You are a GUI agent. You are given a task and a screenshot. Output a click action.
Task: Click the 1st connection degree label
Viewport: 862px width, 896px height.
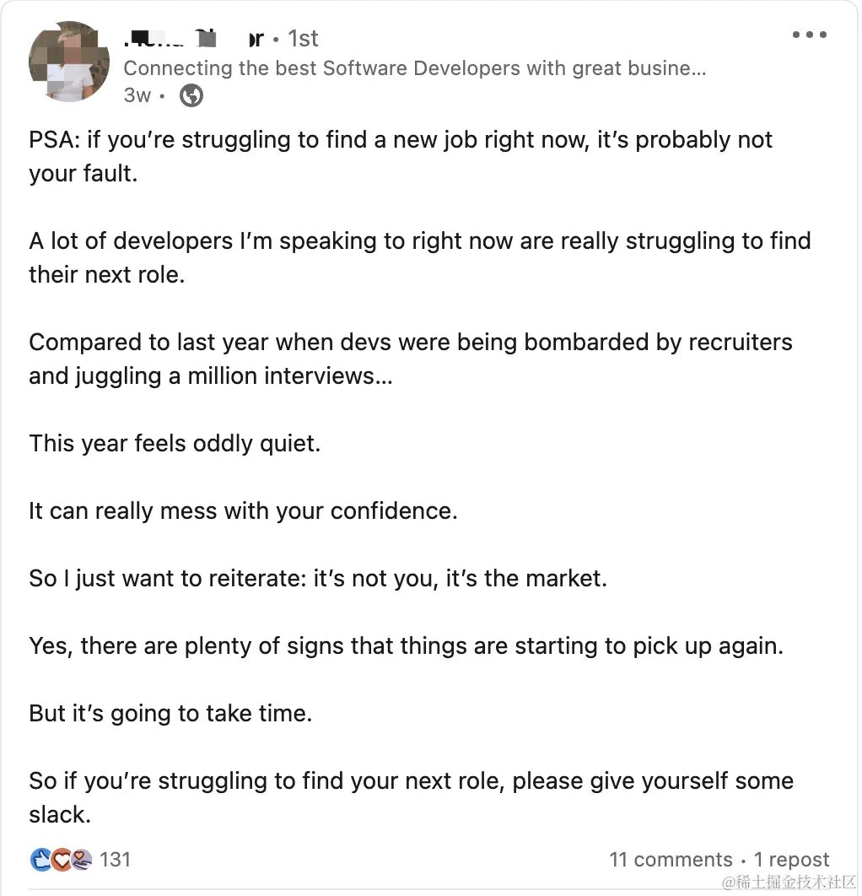pyautogui.click(x=303, y=38)
